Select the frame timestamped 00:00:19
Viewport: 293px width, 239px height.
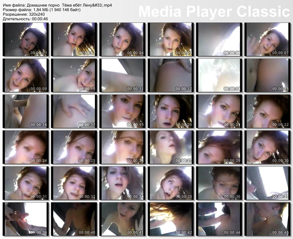pos(122,112)
